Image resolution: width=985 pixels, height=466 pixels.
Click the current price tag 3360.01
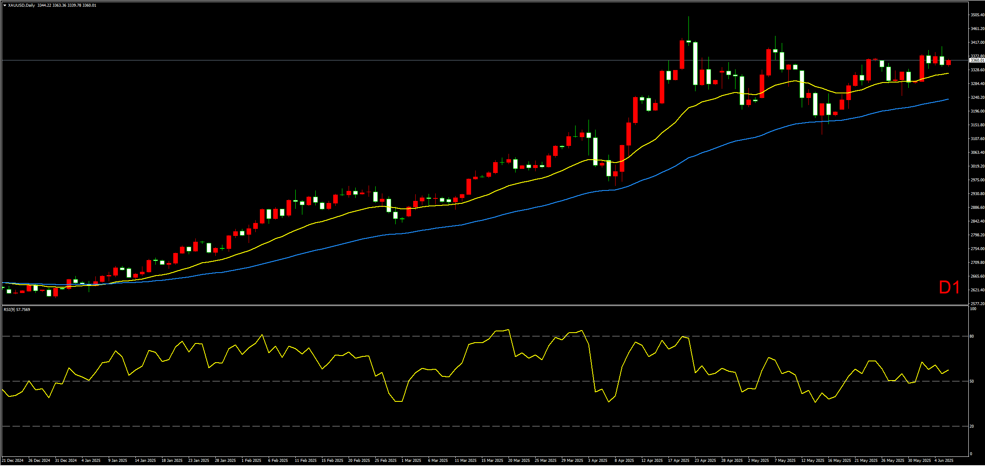[977, 60]
